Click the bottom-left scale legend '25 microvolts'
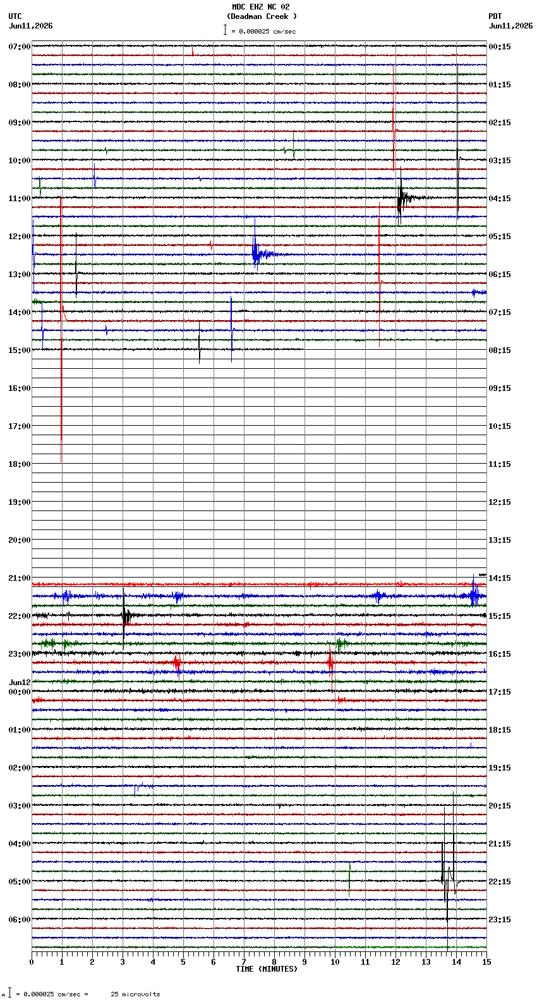The width and height of the screenshot is (537, 1002). click(x=135, y=994)
